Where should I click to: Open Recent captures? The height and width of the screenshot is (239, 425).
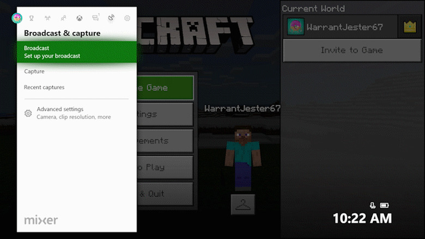77,87
